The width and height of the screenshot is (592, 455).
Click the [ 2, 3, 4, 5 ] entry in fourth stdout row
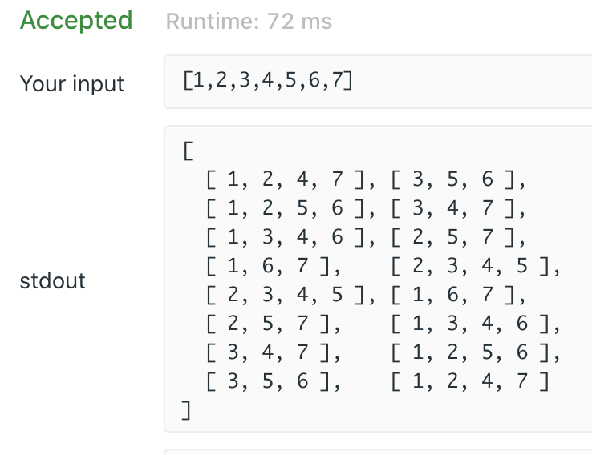click(470, 266)
